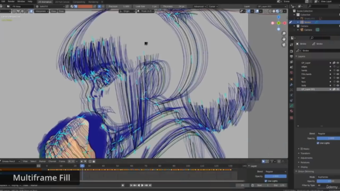The image size is (340, 191).
Task: Select the GP_Layer.001 layer row
Action: (x=318, y=89)
